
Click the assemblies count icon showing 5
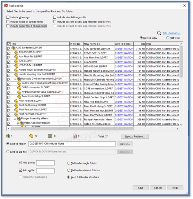(8, 136)
